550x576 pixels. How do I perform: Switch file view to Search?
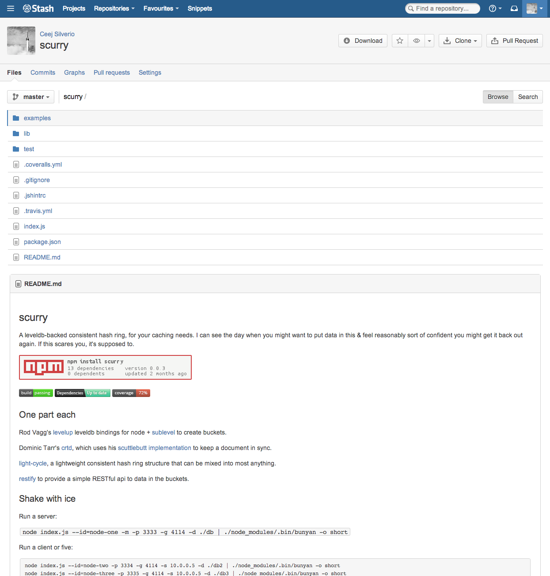click(x=527, y=97)
